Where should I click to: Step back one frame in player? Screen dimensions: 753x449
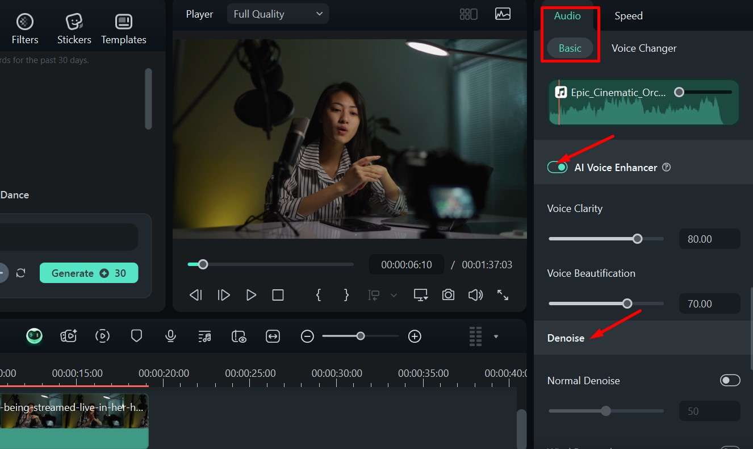point(195,295)
